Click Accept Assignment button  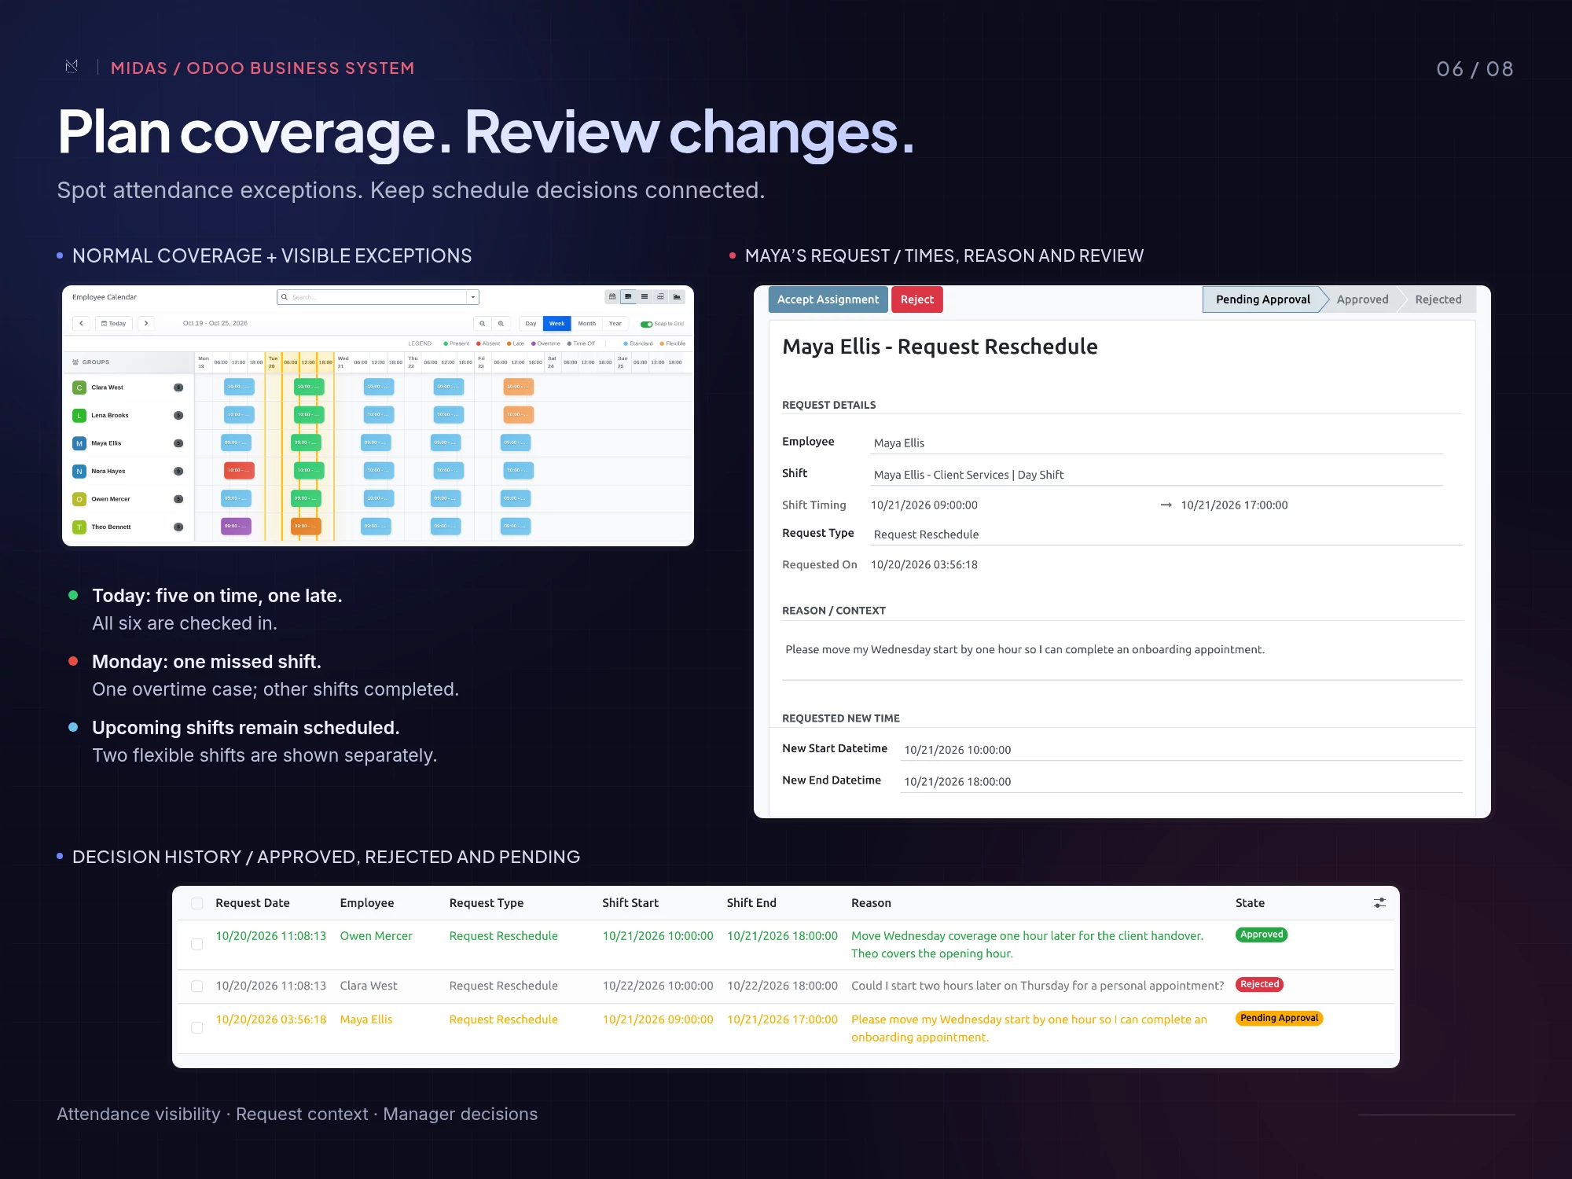pyautogui.click(x=828, y=299)
